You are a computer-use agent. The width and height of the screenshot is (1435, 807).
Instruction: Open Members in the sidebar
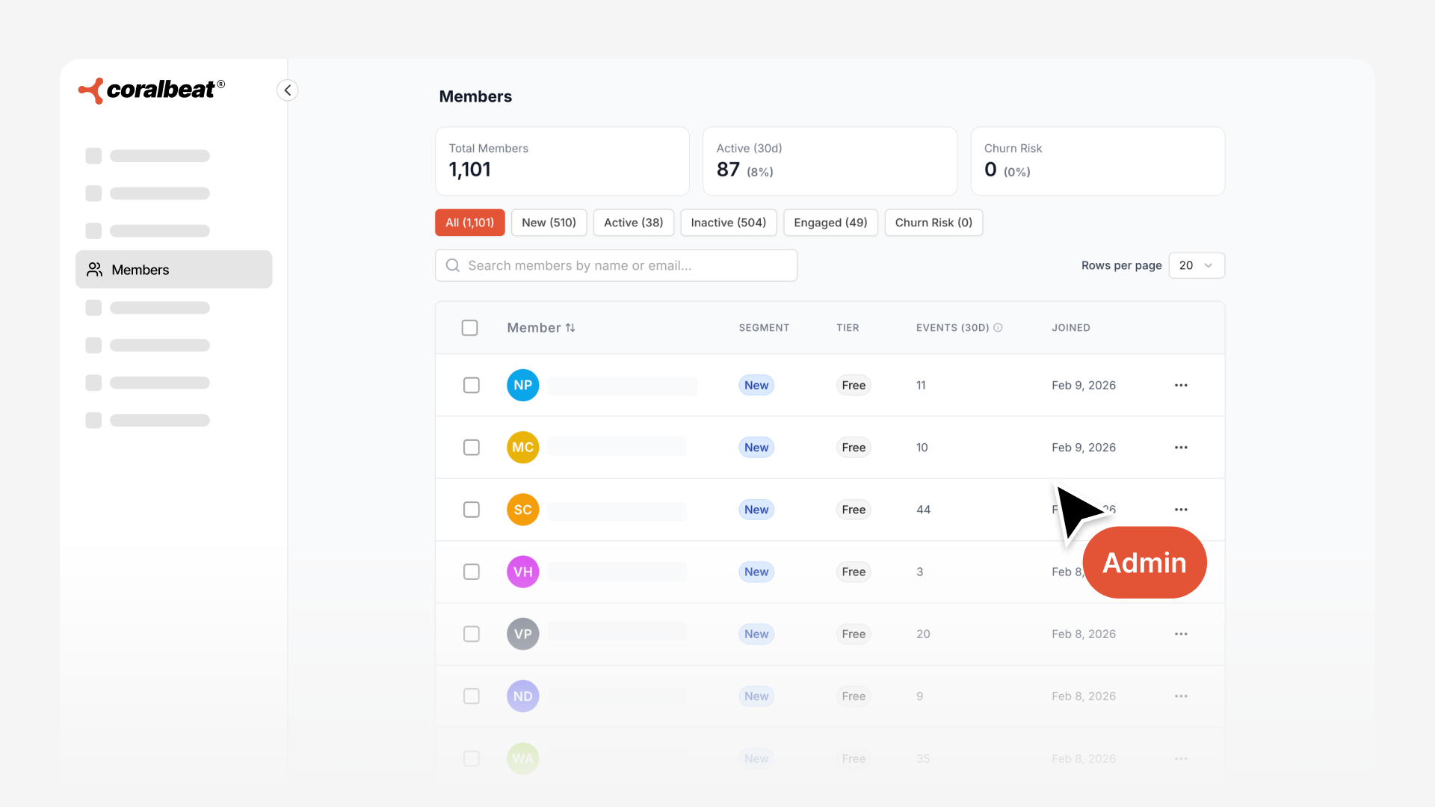point(173,270)
